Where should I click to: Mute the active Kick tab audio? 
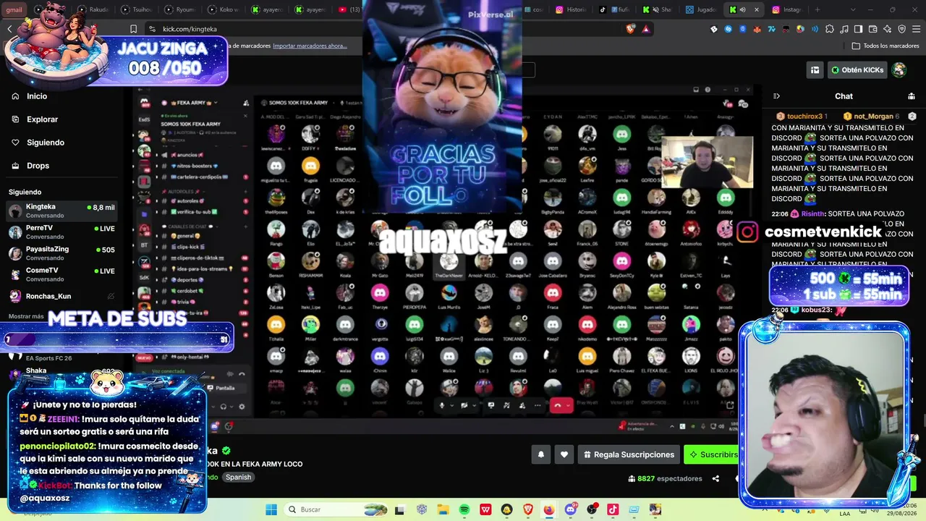point(744,10)
